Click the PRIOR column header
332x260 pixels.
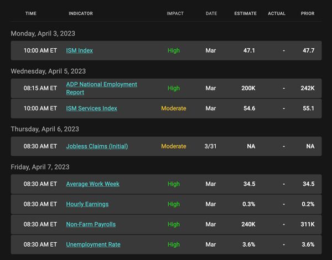[308, 13]
